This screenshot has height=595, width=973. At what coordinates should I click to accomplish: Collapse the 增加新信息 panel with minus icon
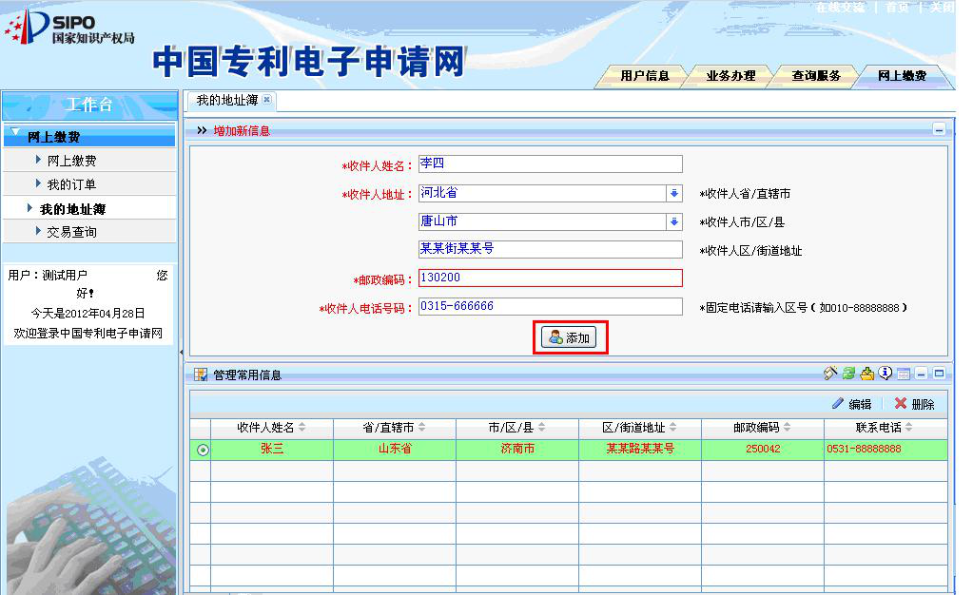939,130
